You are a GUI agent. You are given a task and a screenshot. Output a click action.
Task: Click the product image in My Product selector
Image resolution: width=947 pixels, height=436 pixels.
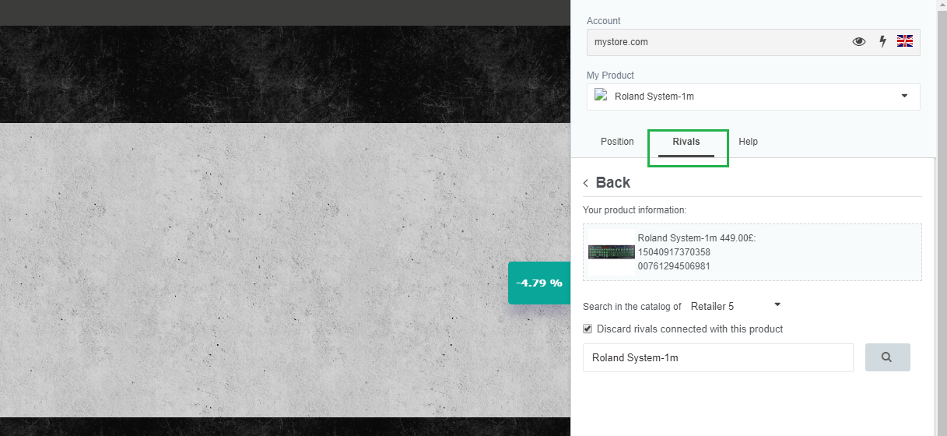(x=601, y=96)
